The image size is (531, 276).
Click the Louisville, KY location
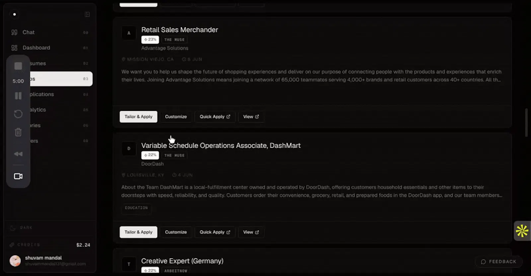coord(143,175)
